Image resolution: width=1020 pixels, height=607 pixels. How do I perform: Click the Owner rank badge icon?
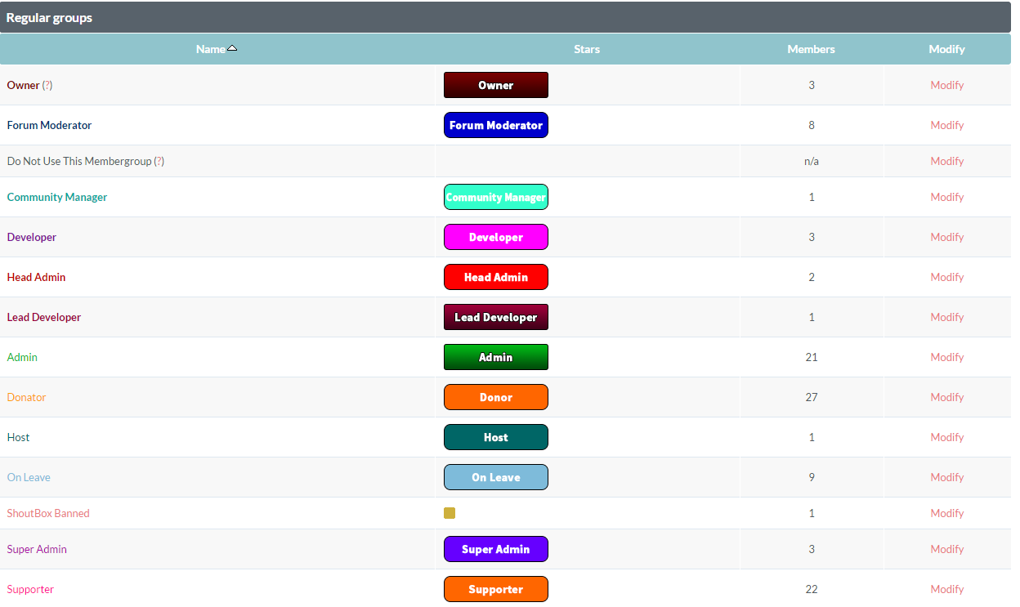pos(495,85)
